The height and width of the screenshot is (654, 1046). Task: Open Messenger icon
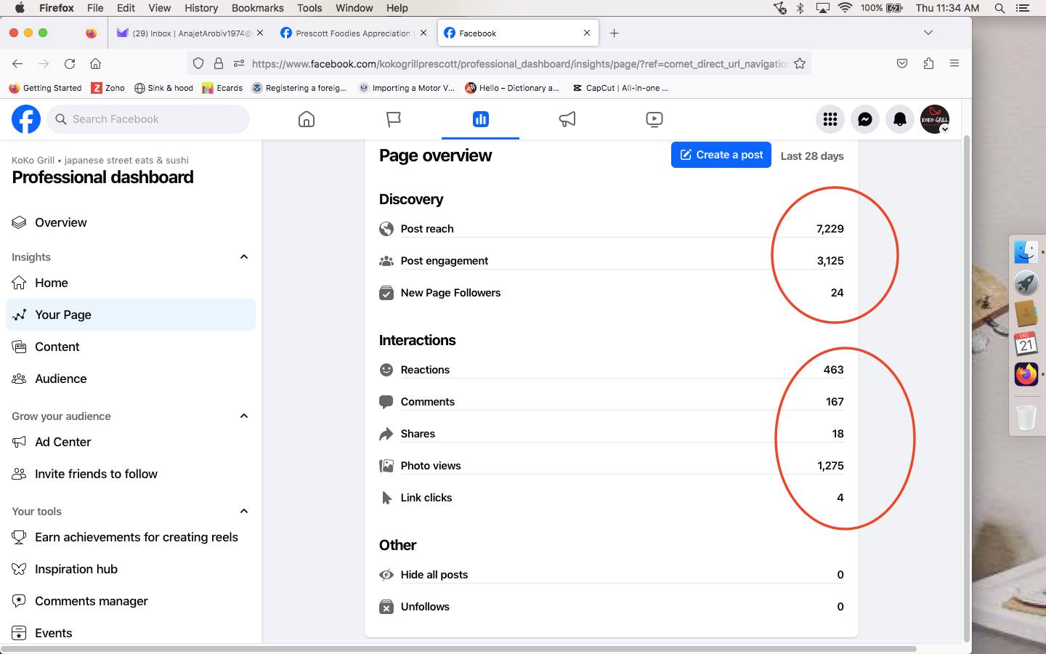(x=865, y=119)
